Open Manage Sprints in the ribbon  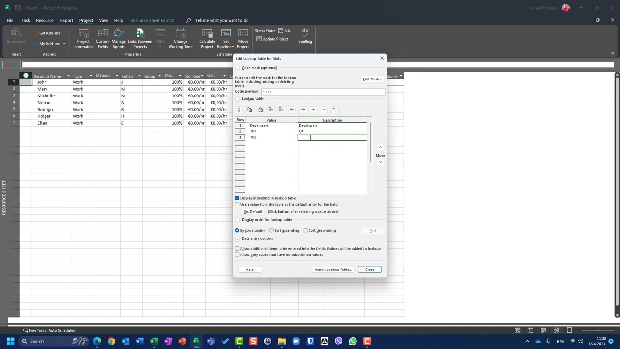coord(119,39)
